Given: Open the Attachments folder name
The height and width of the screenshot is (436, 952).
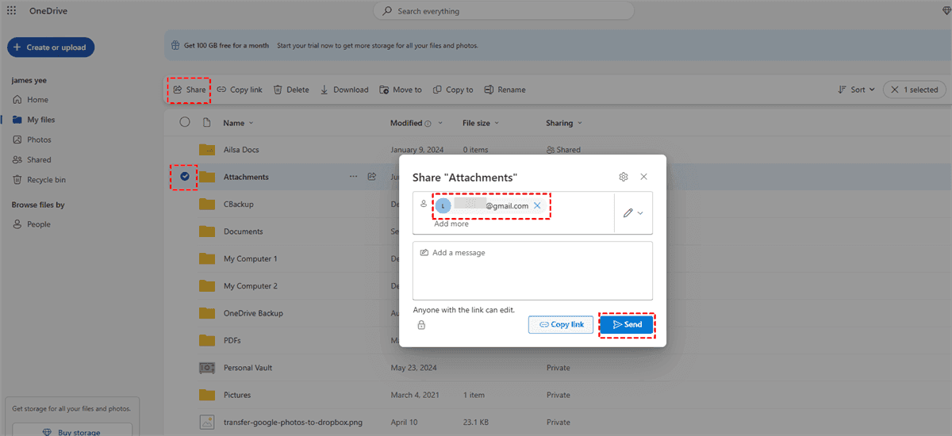Looking at the screenshot, I should click(246, 177).
